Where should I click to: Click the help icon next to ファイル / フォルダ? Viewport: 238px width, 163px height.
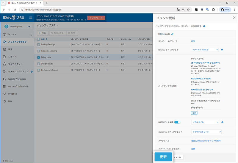(x=222, y=50)
